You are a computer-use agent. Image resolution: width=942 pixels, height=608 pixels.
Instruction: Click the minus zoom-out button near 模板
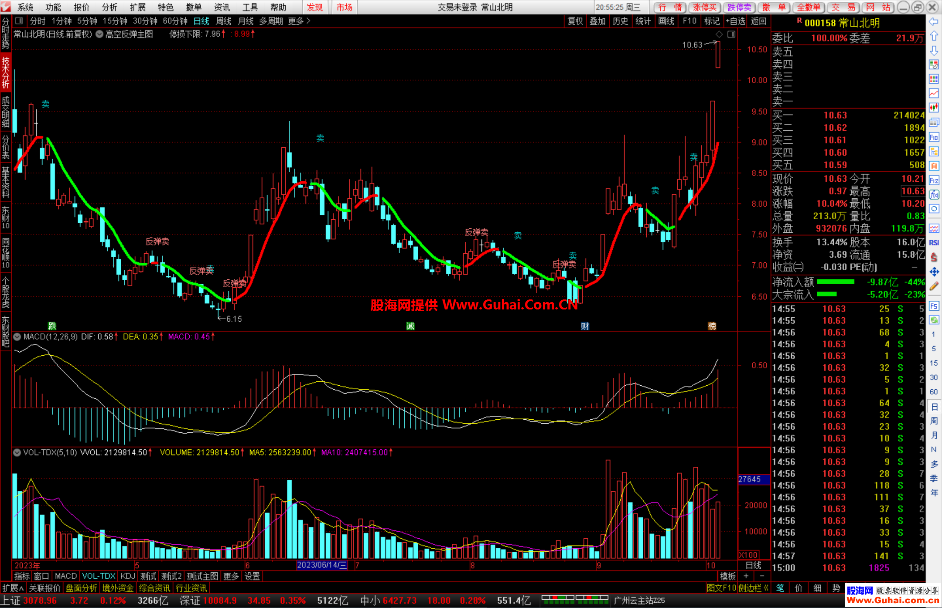coord(762,576)
